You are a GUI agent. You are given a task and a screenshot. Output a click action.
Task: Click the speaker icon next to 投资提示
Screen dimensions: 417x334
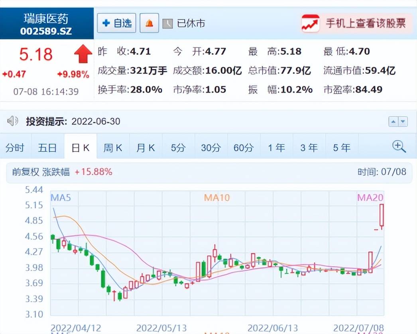pyautogui.click(x=13, y=121)
